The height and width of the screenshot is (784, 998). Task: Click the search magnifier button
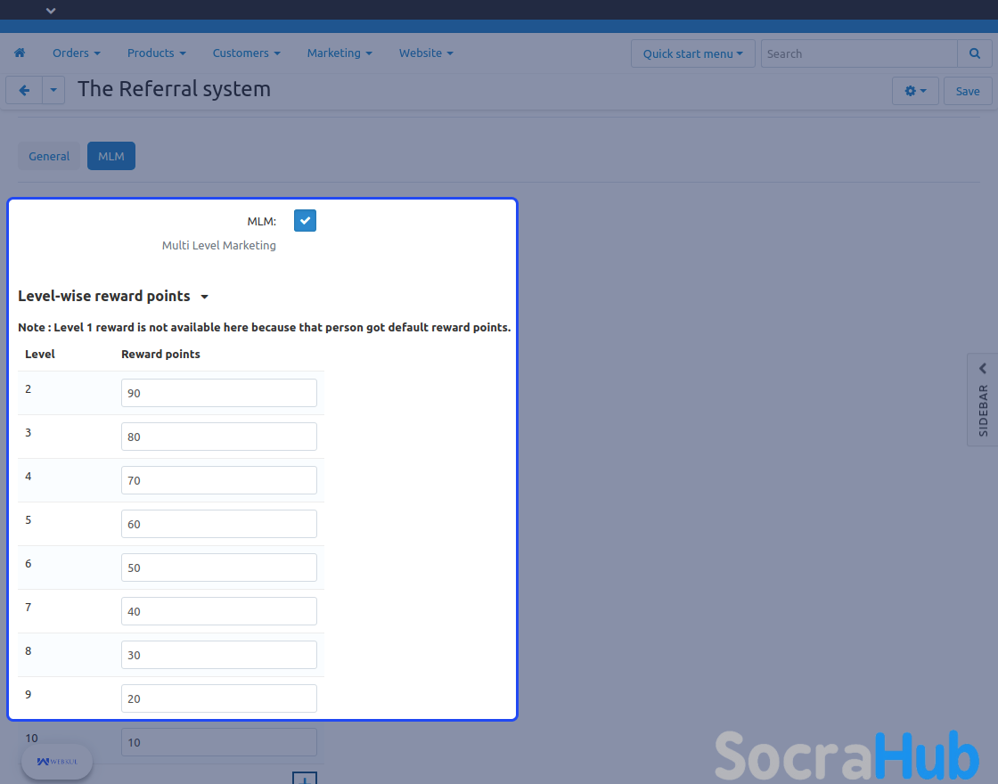(x=974, y=53)
